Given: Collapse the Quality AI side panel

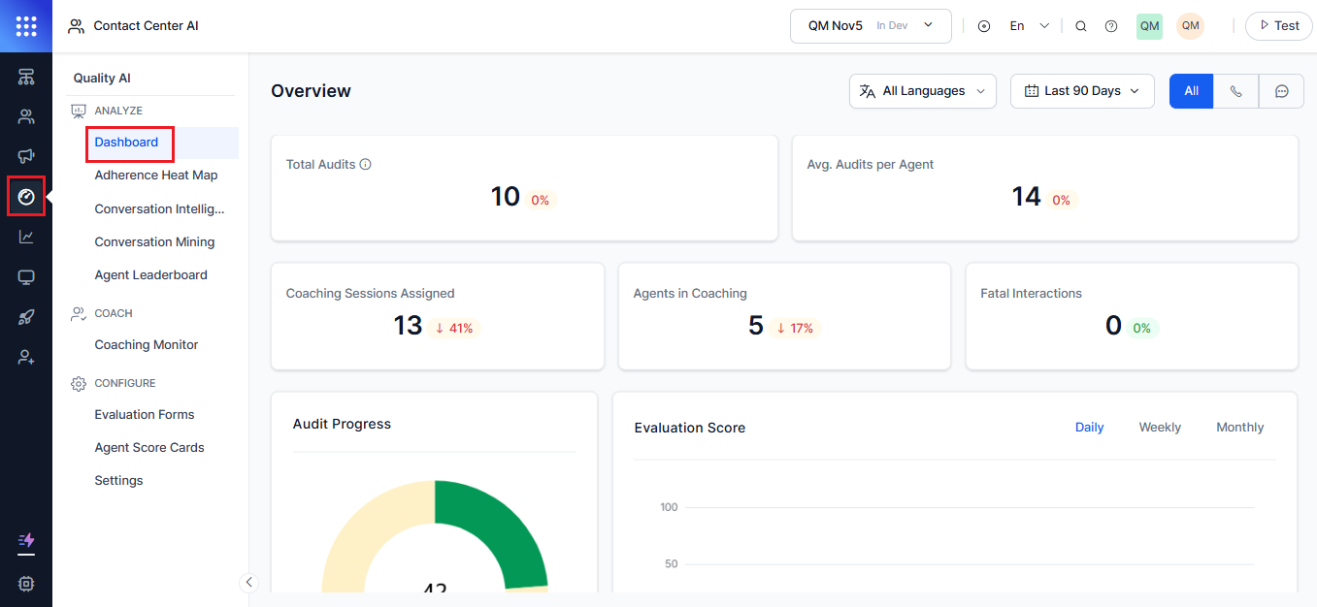Looking at the screenshot, I should coord(248,582).
